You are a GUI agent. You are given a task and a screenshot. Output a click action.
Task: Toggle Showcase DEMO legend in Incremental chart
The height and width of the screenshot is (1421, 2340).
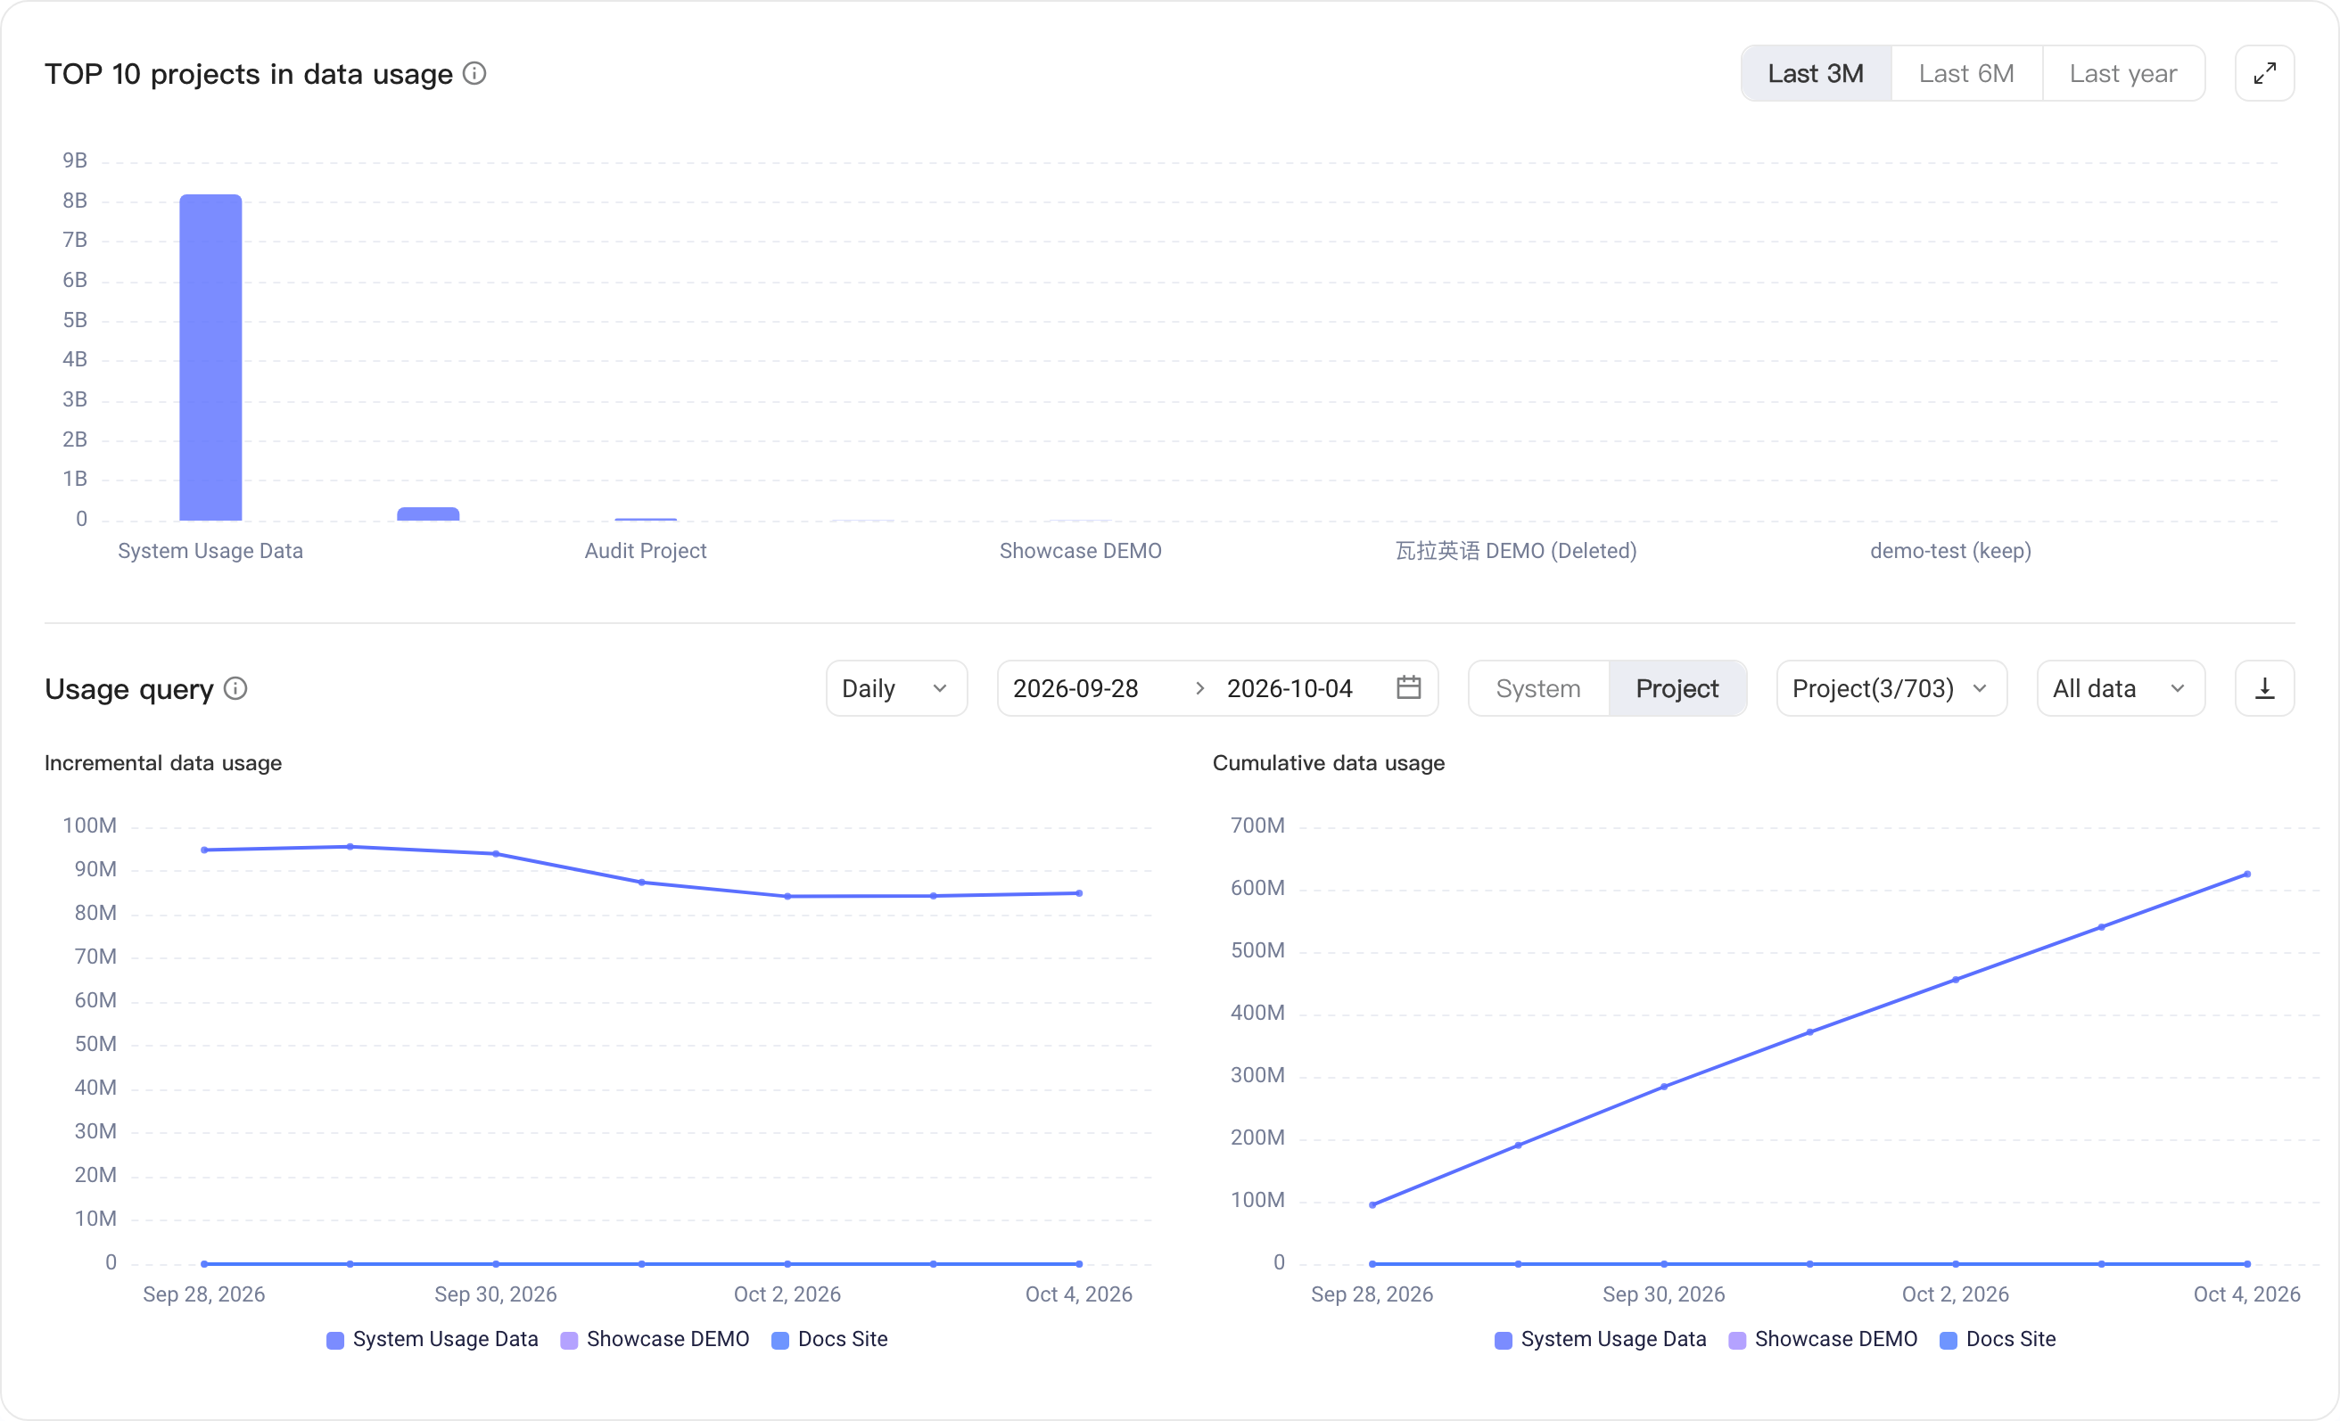point(655,1339)
